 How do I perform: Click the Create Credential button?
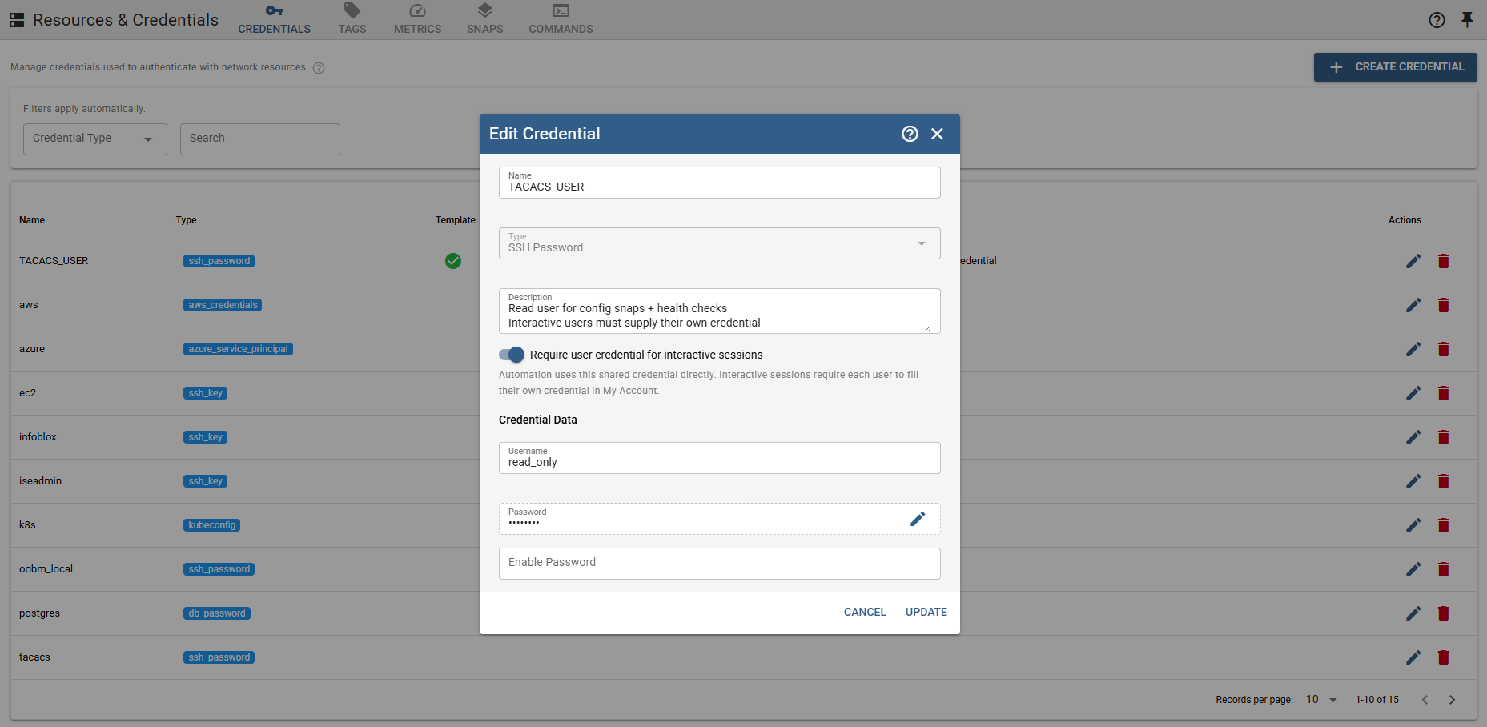[x=1395, y=67]
